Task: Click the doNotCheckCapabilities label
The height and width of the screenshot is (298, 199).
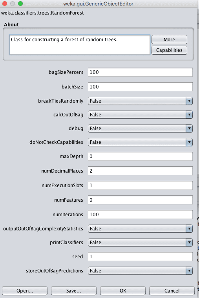Action: [56, 142]
